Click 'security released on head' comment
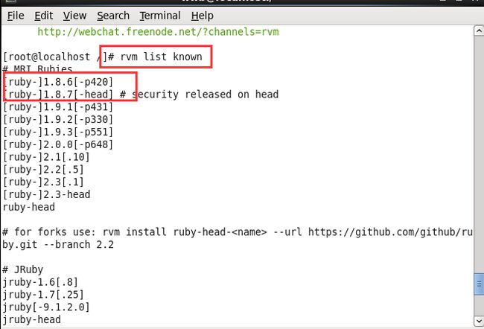Viewport: 484px width, 329px height. 206,94
